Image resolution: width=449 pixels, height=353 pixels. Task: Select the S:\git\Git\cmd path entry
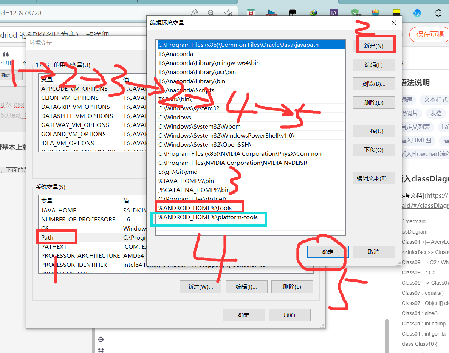click(251, 172)
